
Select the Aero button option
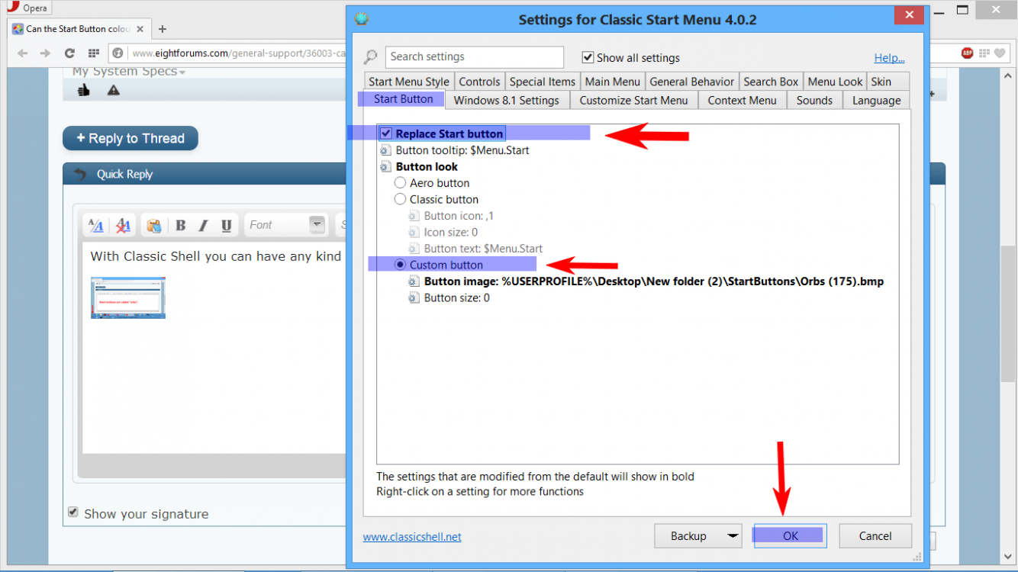click(x=400, y=183)
